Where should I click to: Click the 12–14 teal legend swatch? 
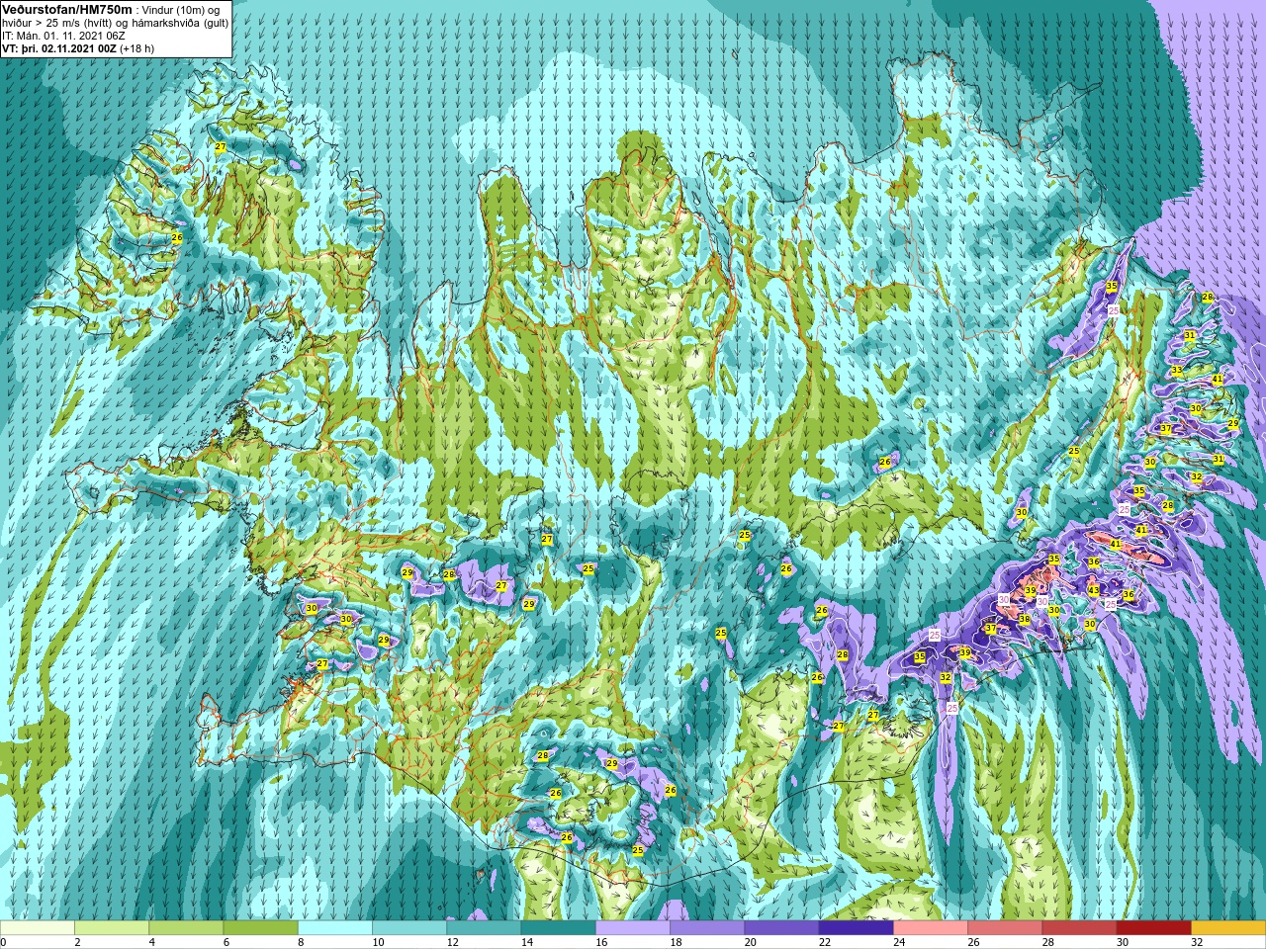pos(484,928)
